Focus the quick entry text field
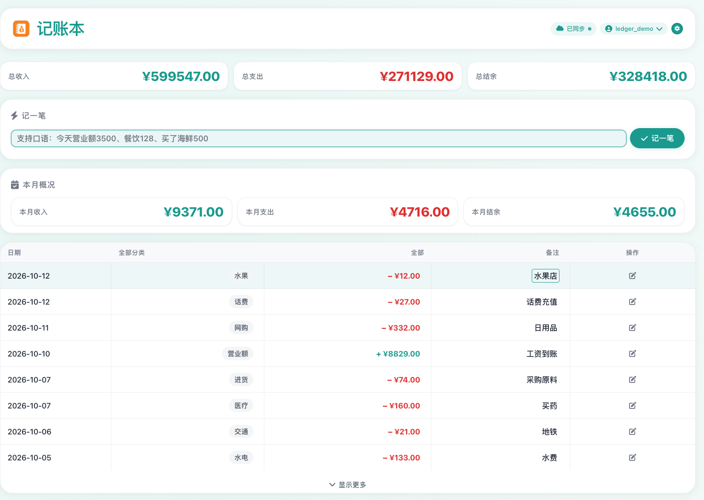Viewport: 704px width, 500px height. tap(319, 138)
